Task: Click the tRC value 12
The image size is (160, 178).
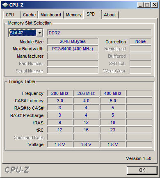Action: 60,130
